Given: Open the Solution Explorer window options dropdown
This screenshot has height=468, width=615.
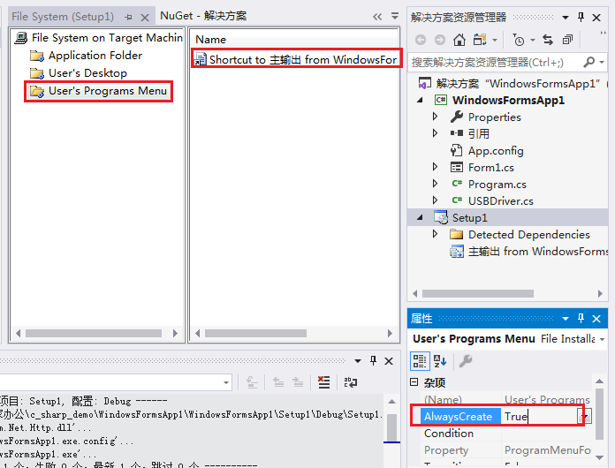Looking at the screenshot, I should click(x=566, y=18).
